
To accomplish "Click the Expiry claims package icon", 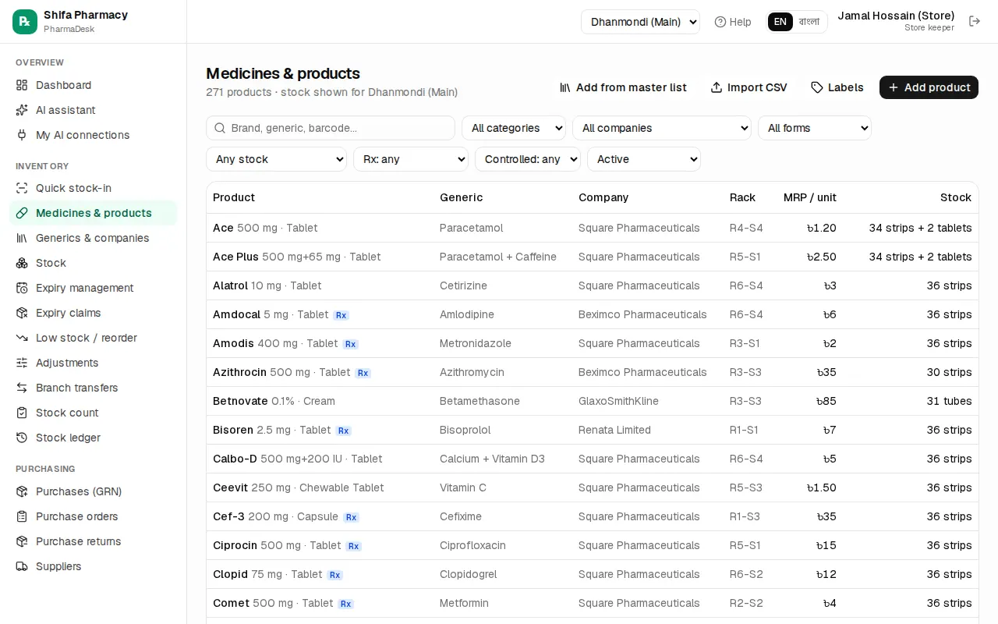I will [22, 313].
